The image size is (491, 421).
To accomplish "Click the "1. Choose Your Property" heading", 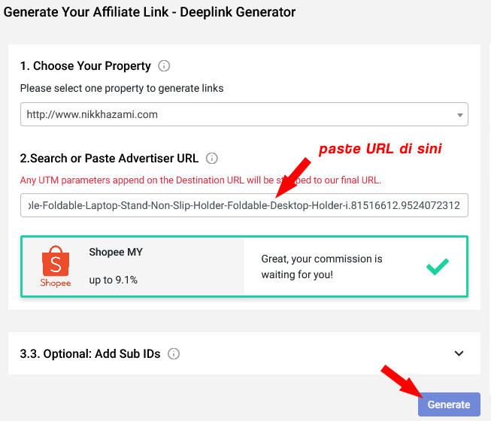I will (x=85, y=66).
